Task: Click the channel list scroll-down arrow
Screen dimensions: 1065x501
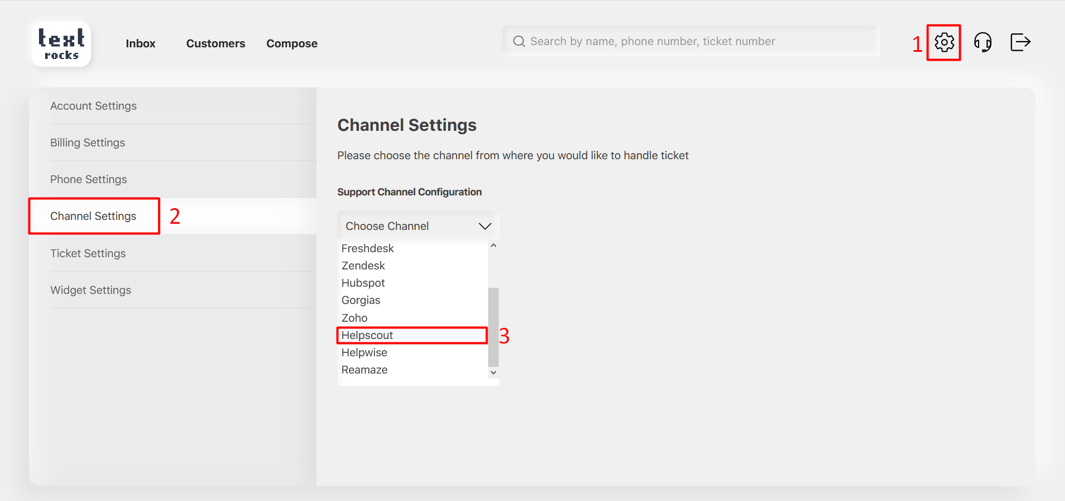Action: point(493,372)
